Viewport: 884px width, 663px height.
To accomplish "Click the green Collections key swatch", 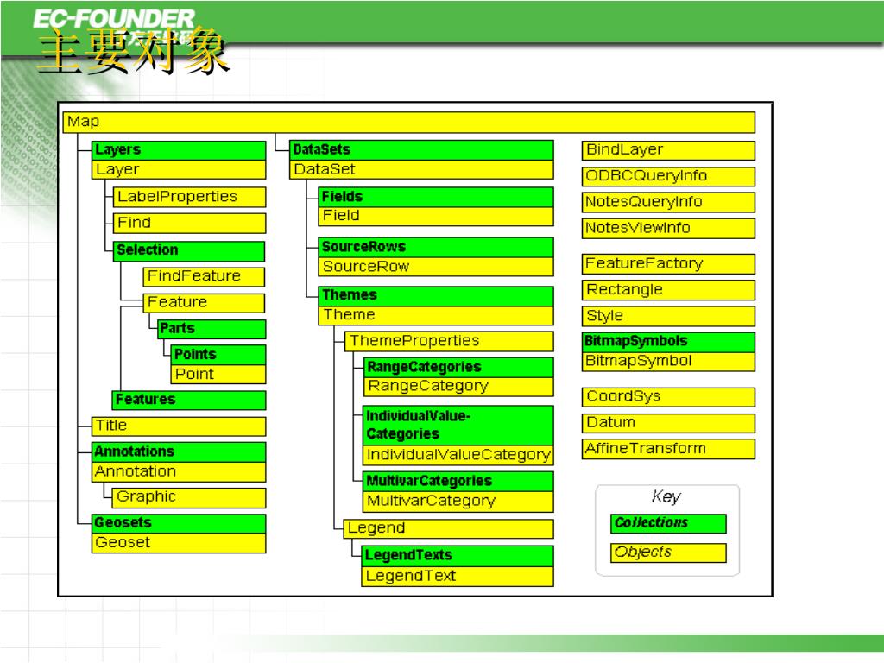I will (x=668, y=523).
